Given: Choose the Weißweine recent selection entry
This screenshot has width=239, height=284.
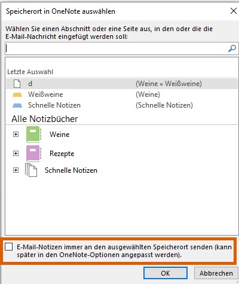Looking at the screenshot, I should (x=122, y=94).
